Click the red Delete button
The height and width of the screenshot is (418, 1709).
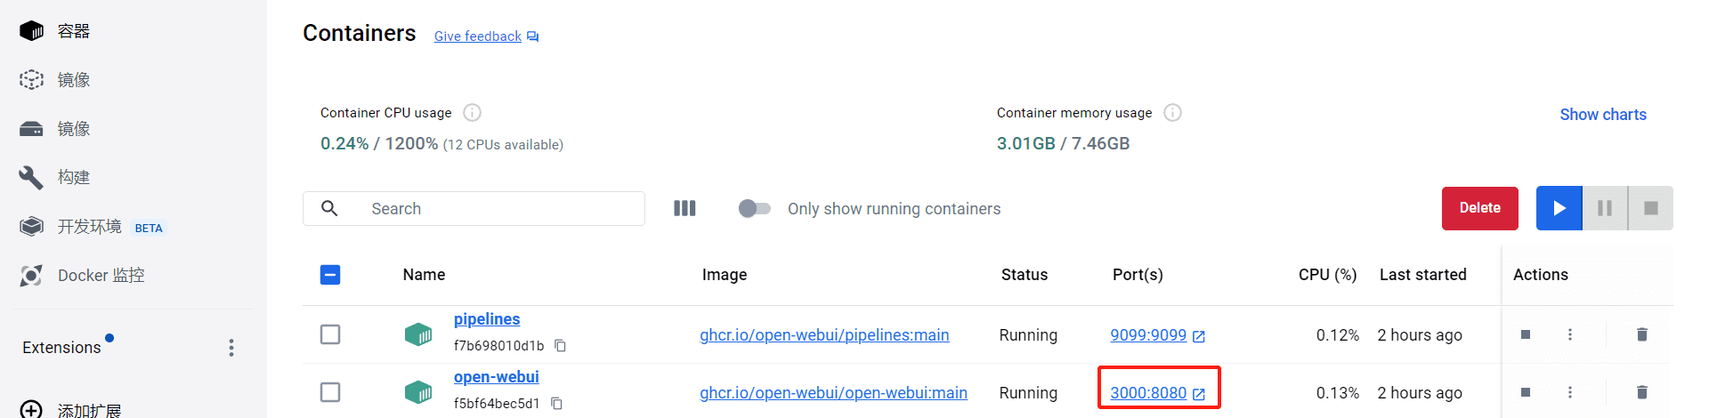[x=1480, y=208]
